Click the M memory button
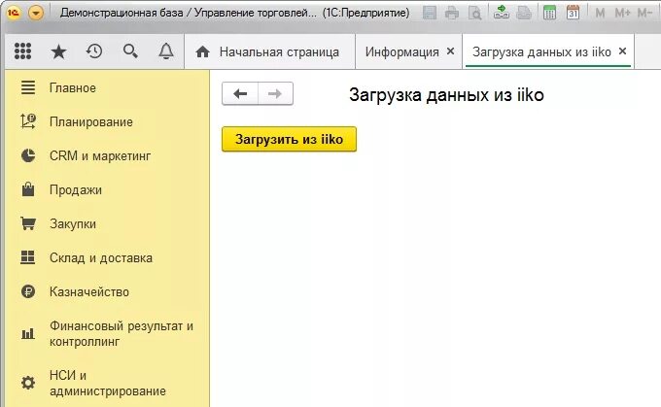The width and height of the screenshot is (661, 407). click(600, 14)
